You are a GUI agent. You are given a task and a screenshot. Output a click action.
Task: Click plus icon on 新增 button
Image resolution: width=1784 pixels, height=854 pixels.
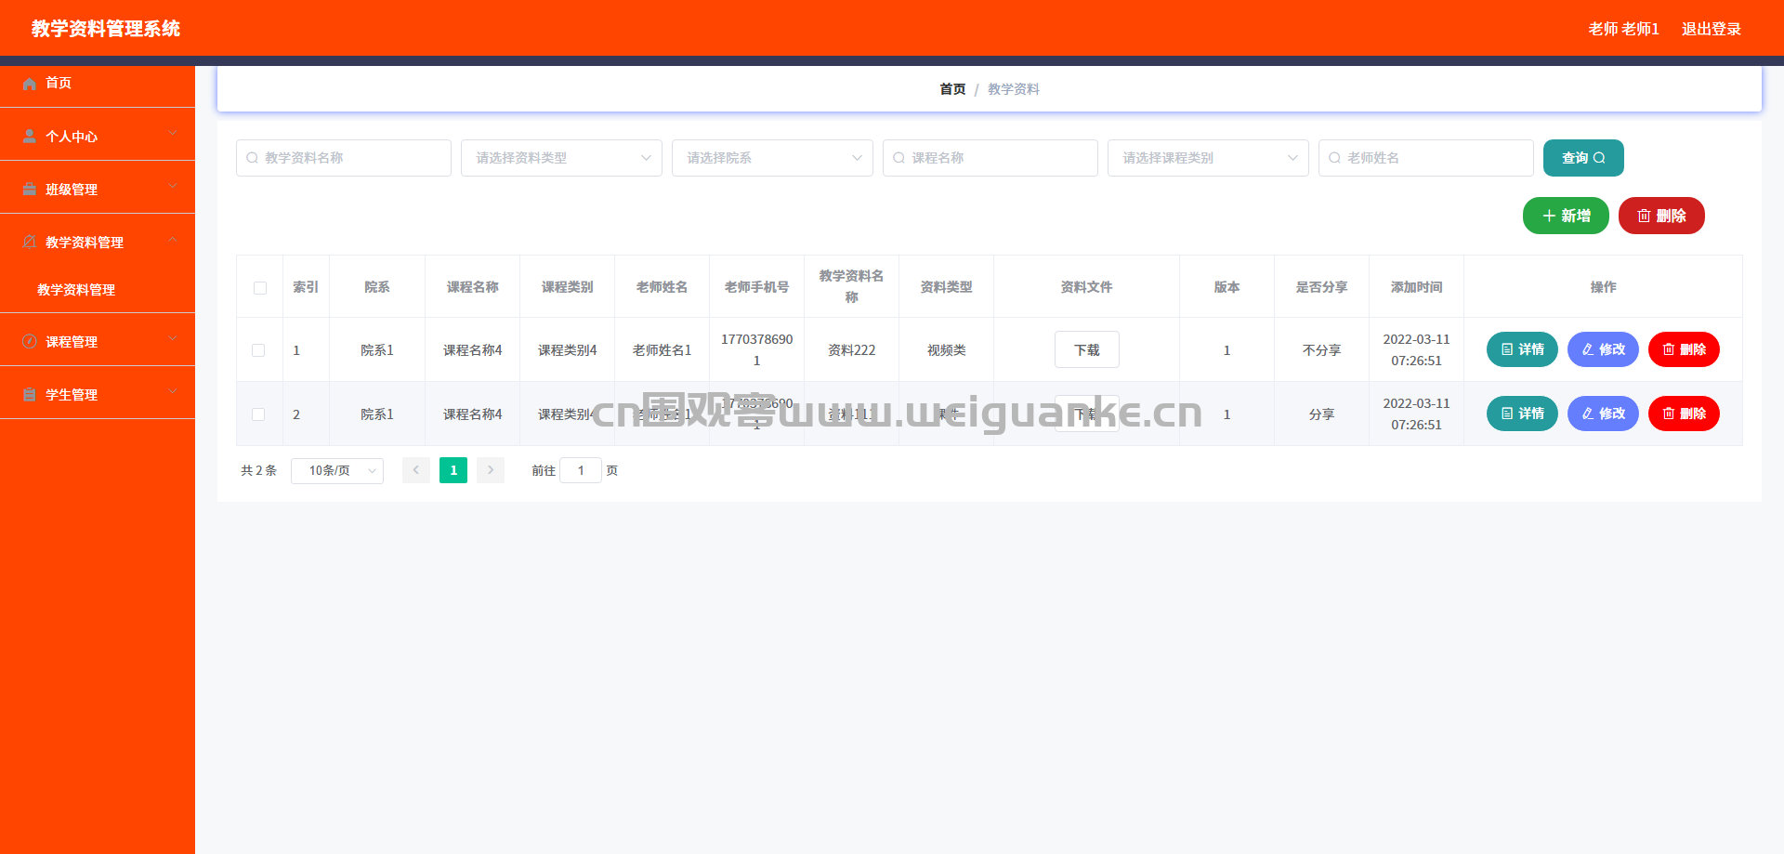pyautogui.click(x=1549, y=216)
